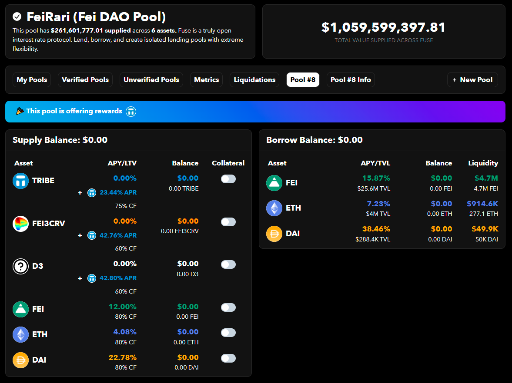Click the 22.78% supply APY for DAI
This screenshot has height=383, width=512.
point(122,357)
